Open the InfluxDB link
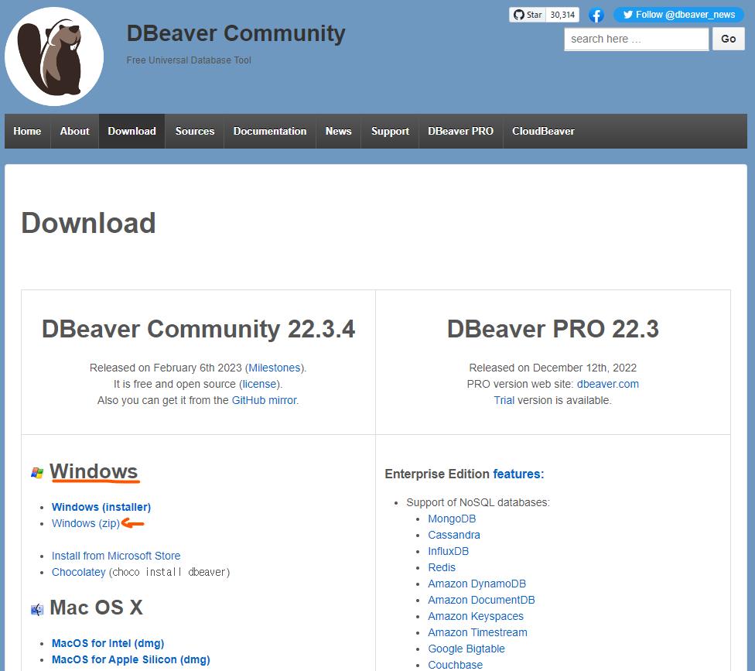This screenshot has width=755, height=671. click(x=449, y=552)
